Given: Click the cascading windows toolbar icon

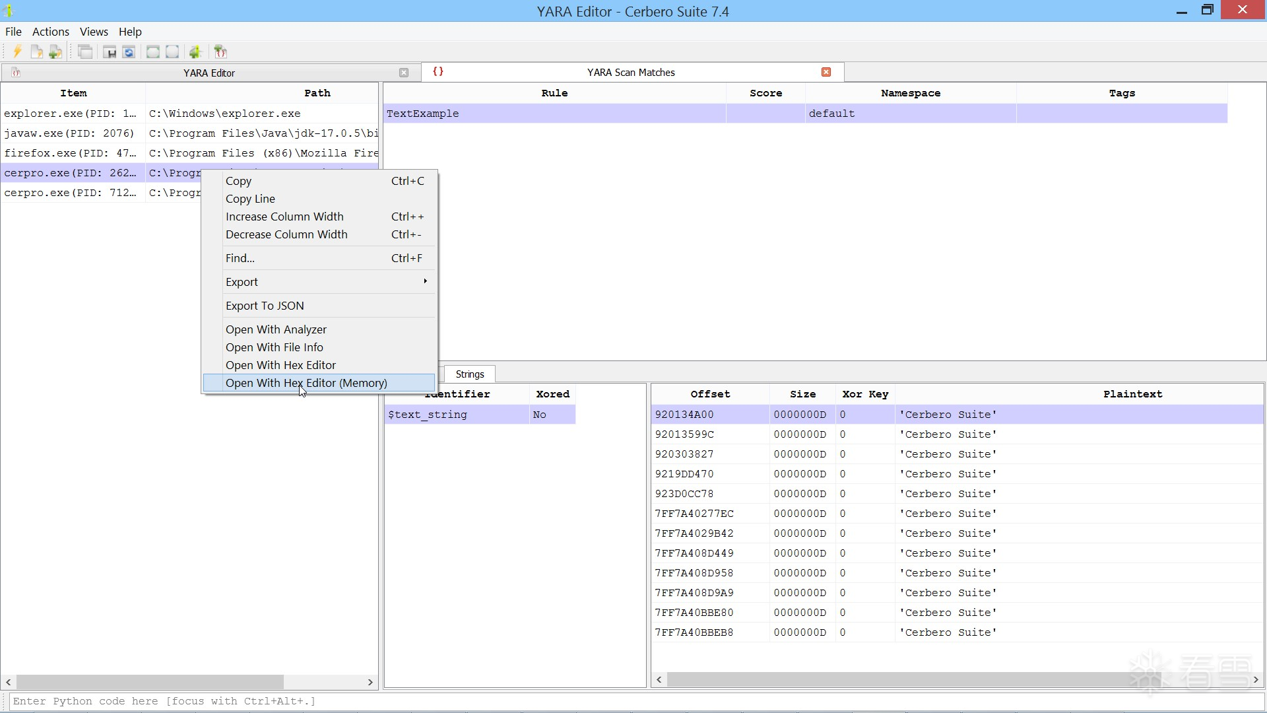Looking at the screenshot, I should click(85, 51).
